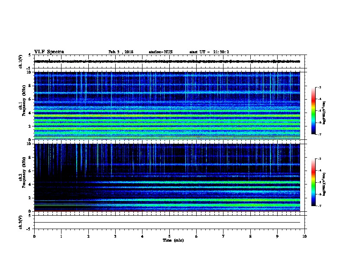Click the "Time (min)" x-axis label

pyautogui.click(x=173, y=240)
